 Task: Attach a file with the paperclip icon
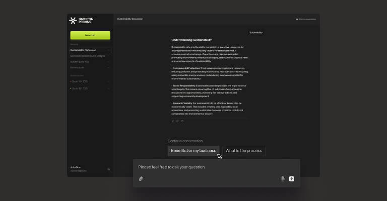point(141,178)
